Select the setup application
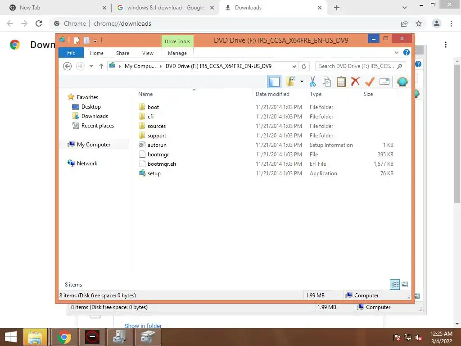 [x=154, y=173]
